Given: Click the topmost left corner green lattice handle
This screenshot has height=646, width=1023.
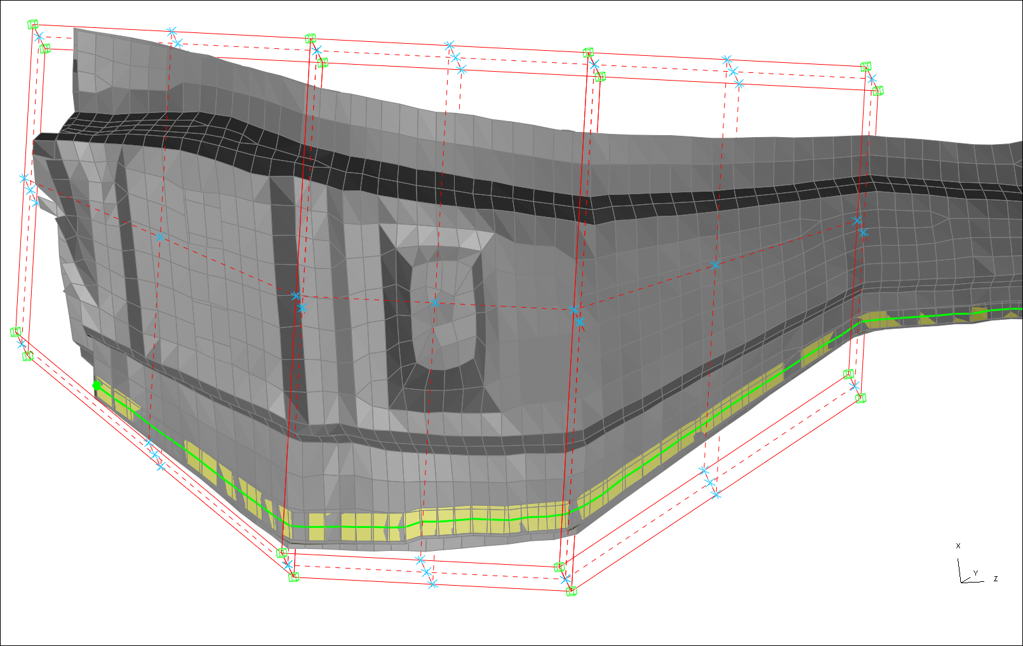Looking at the screenshot, I should 33,25.
